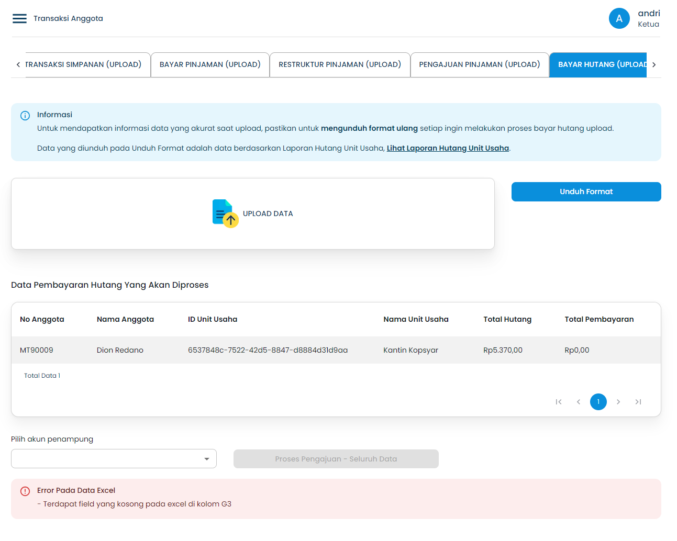Image resolution: width=677 pixels, height=541 pixels.
Task: Open Lihat Laporan Hutang Unit Usaha link
Action: (448, 149)
